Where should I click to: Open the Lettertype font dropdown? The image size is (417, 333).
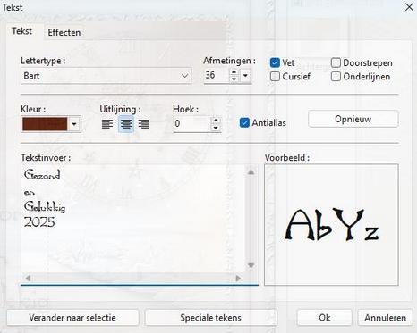pyautogui.click(x=106, y=76)
